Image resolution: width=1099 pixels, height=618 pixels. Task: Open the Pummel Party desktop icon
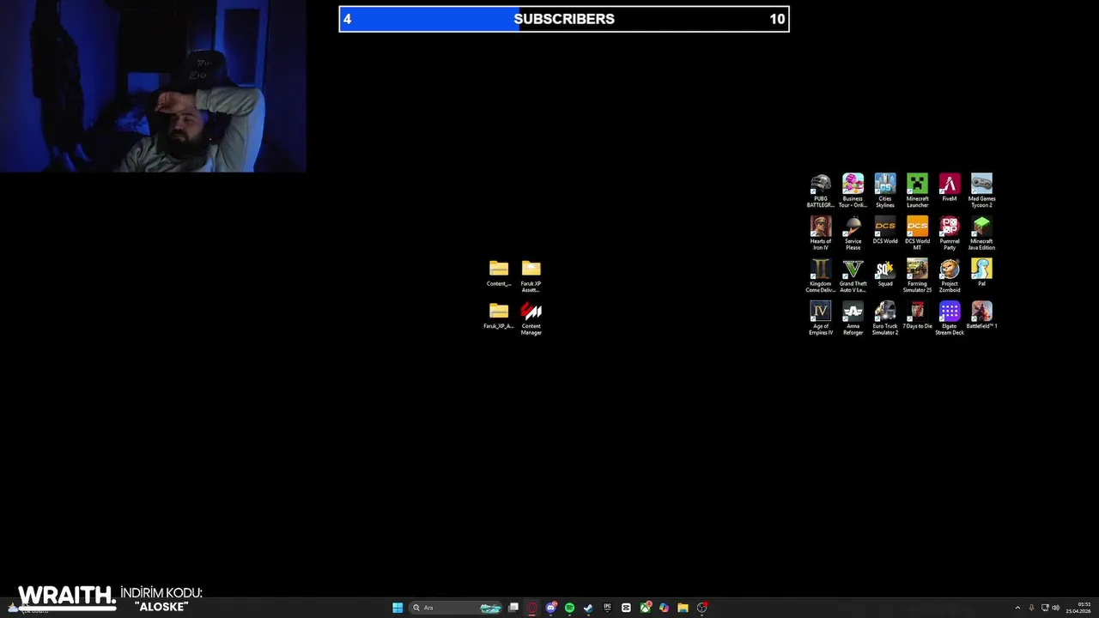coord(950,233)
